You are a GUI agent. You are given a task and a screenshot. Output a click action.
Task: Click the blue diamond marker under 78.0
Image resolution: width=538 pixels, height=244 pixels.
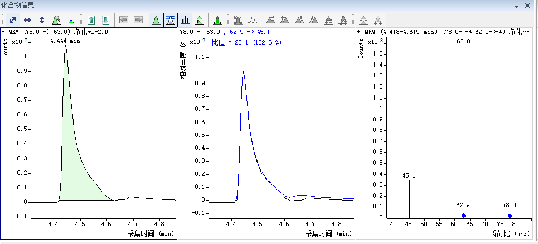(510, 216)
